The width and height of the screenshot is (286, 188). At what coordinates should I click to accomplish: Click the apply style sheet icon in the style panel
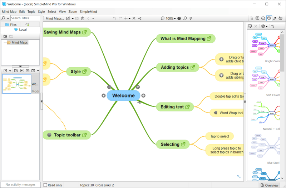point(250,26)
